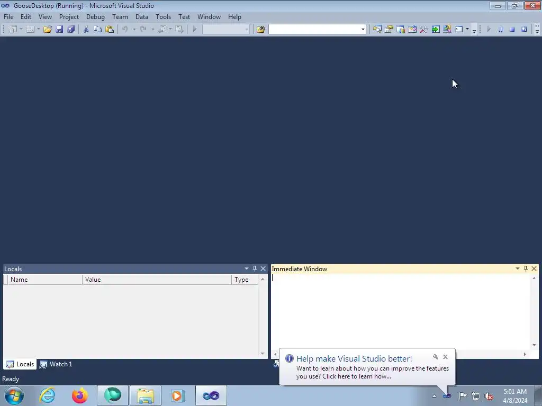
Task: Click the Cut scissors icon
Action: pos(86,30)
